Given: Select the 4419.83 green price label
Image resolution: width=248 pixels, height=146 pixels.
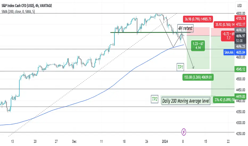Looking at the screenshot, I should coord(240,96).
